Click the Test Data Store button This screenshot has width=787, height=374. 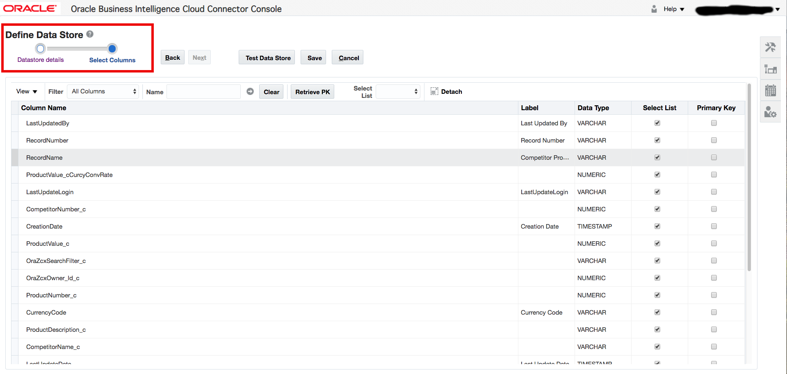268,58
